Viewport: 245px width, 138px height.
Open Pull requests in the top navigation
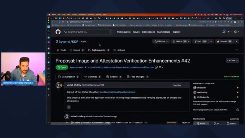124,32
